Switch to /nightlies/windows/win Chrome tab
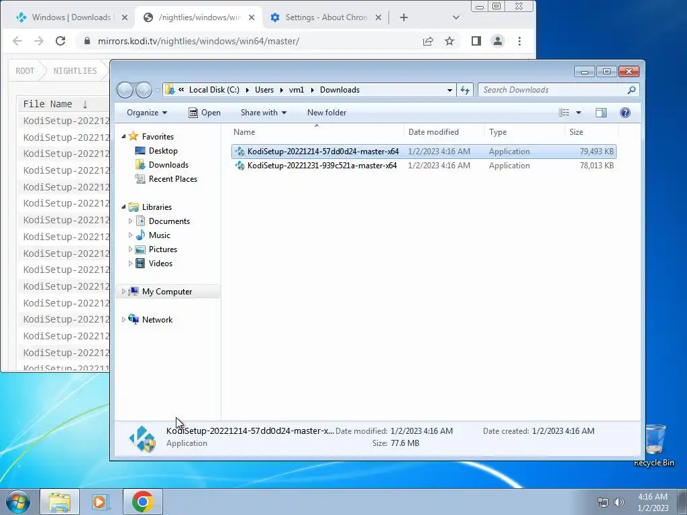 pos(200,17)
